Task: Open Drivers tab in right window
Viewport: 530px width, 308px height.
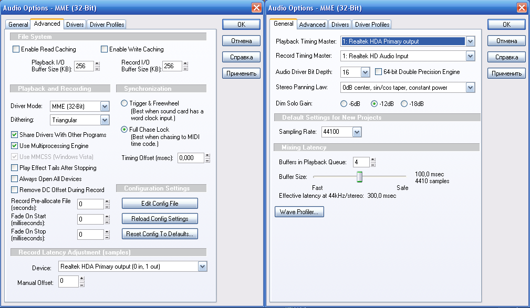Action: pyautogui.click(x=340, y=25)
